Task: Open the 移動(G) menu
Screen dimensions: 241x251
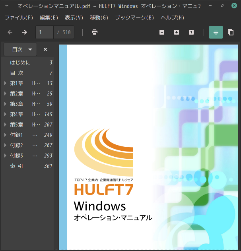Action: pos(99,18)
